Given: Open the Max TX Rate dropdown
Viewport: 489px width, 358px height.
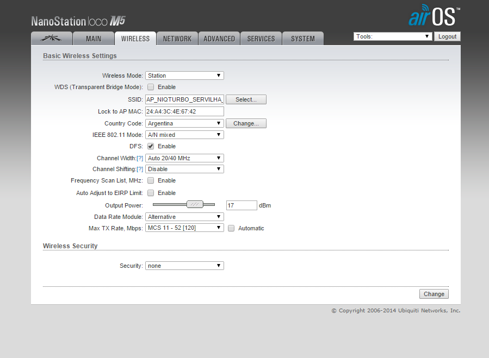Looking at the screenshot, I should point(184,228).
